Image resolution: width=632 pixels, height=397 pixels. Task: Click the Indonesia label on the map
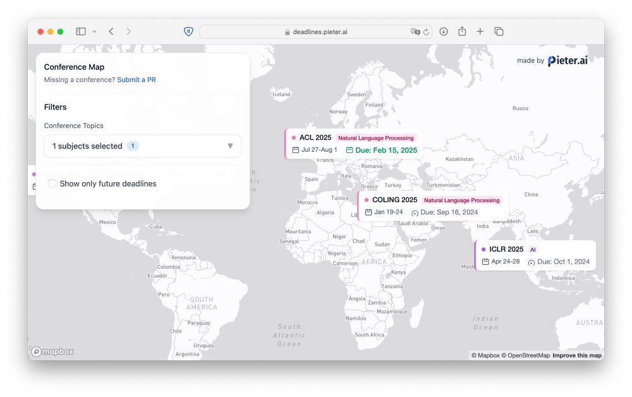click(x=563, y=278)
